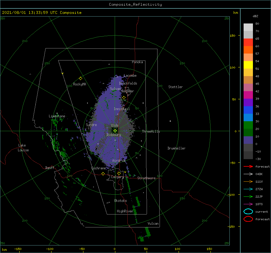The width and height of the screenshot is (271, 253).
Task: Click the white plus marker east of ThreeHills
Action: (x=170, y=121)
